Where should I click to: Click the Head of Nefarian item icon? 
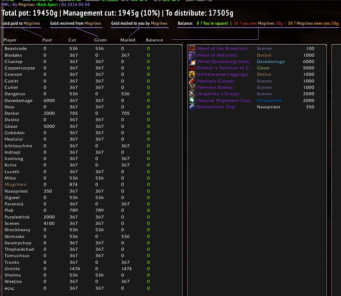tap(192, 55)
